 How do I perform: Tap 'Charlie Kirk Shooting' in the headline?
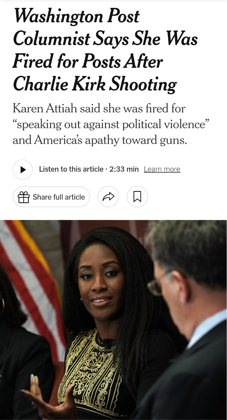point(95,84)
